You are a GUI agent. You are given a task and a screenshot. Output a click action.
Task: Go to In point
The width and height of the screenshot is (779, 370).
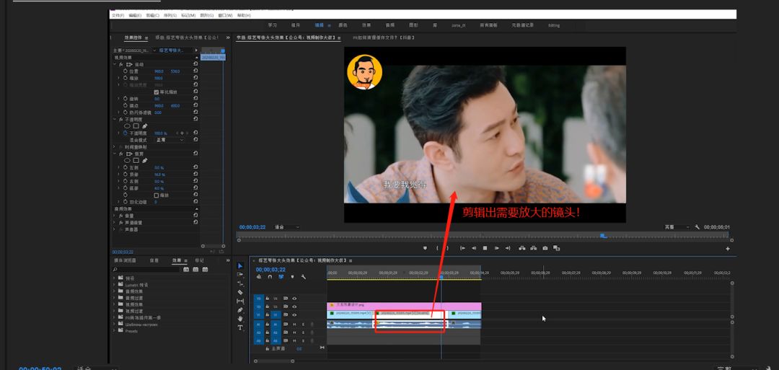[462, 248]
